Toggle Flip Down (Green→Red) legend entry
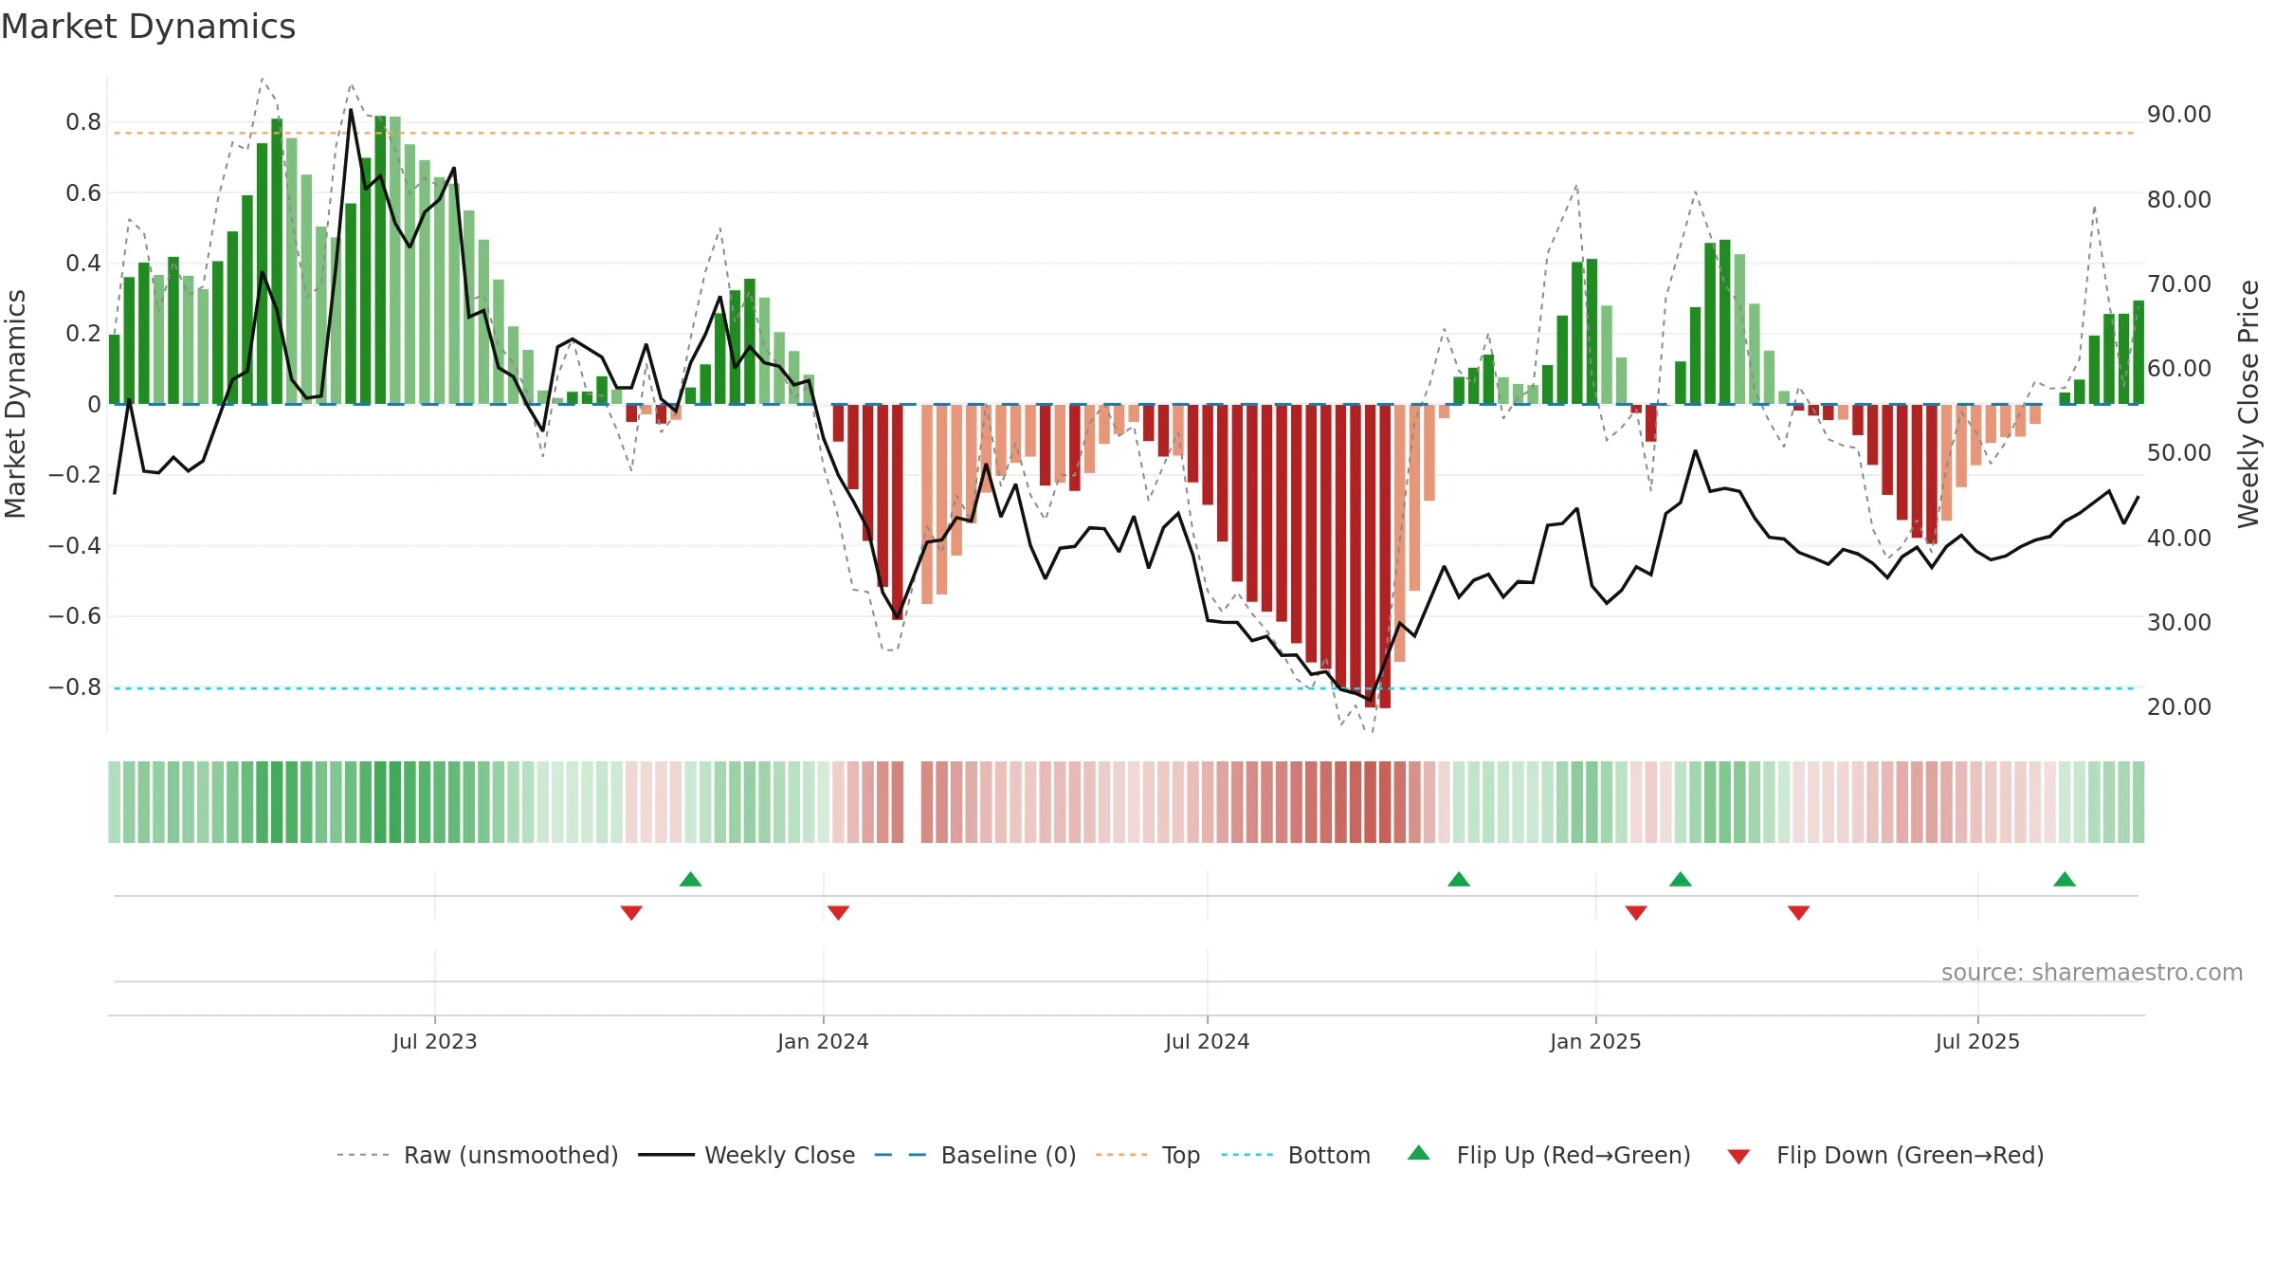The image size is (2275, 1280). point(1885,1155)
